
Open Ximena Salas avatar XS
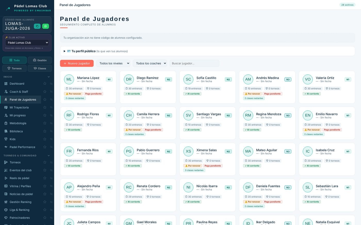click(x=188, y=151)
